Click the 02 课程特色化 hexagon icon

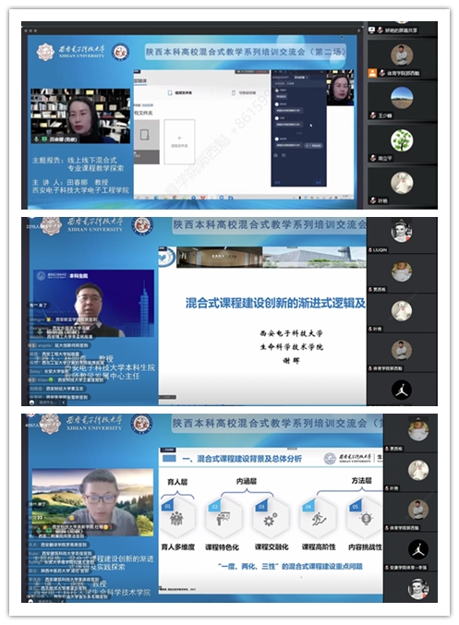pos(223,517)
